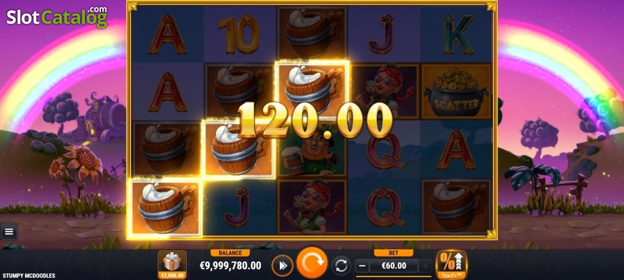Click the Scatter pot of gold symbol
Screen dimensions: 624x280
click(457, 92)
